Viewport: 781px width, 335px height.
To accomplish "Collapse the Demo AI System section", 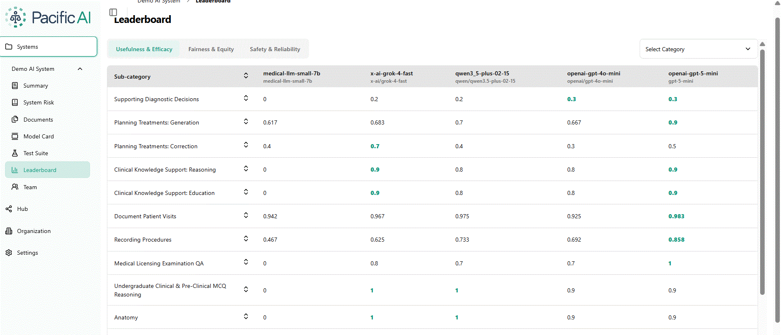I will point(80,69).
